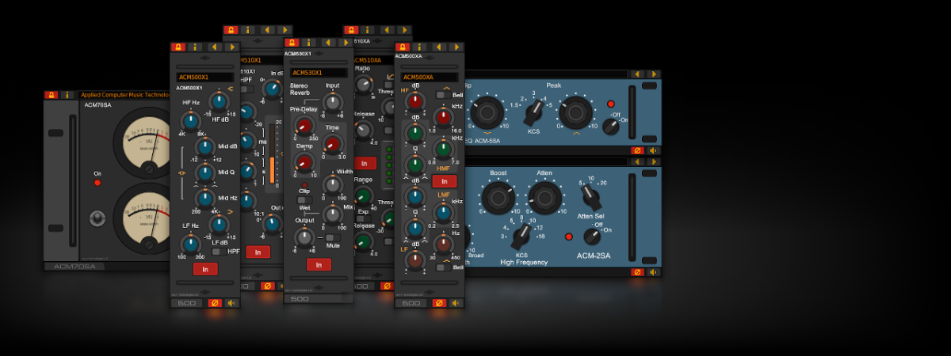Flip the On toggle switch on ACM70SA
Screen dimensions: 951x356
(x=97, y=217)
